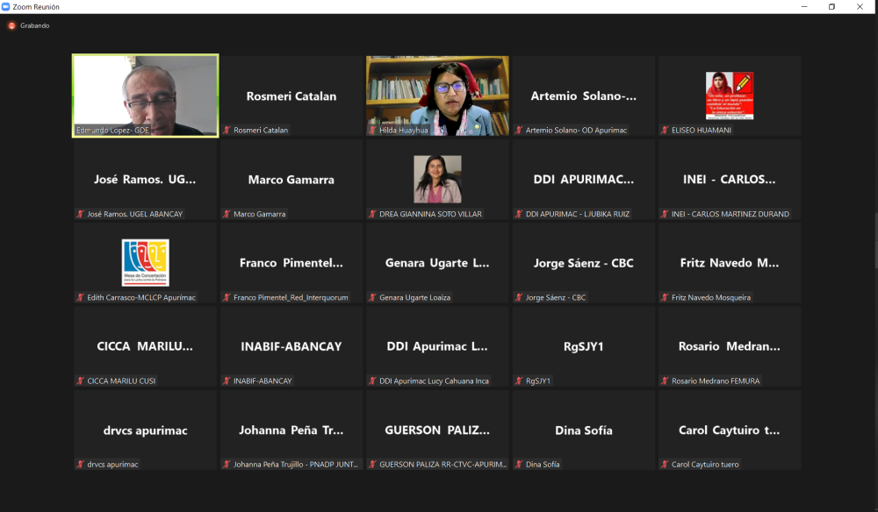Select the Fritz Navedo Mosqueira participant tile
The width and height of the screenshot is (878, 512).
tap(730, 263)
